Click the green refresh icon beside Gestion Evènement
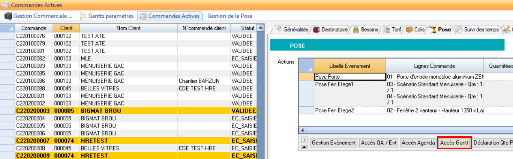 304,140
